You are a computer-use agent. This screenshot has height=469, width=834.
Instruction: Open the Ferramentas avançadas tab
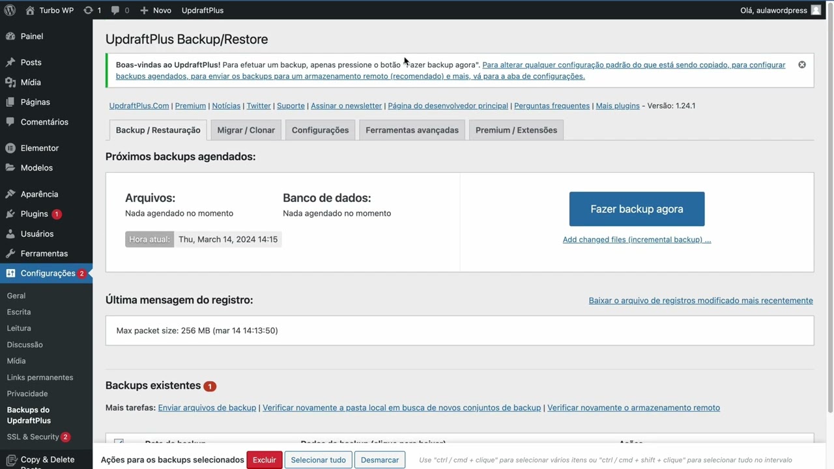(412, 130)
